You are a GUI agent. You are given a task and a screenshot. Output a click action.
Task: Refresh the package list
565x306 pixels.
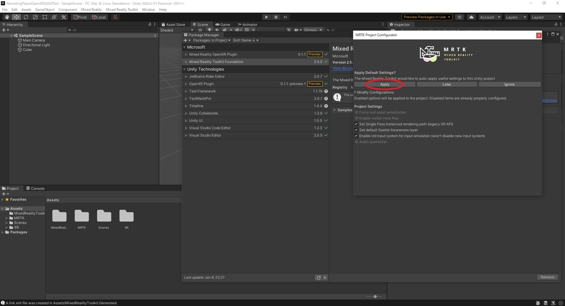319,278
